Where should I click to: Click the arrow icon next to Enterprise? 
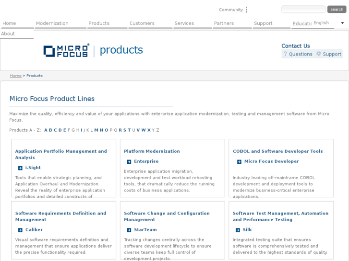click(x=129, y=162)
